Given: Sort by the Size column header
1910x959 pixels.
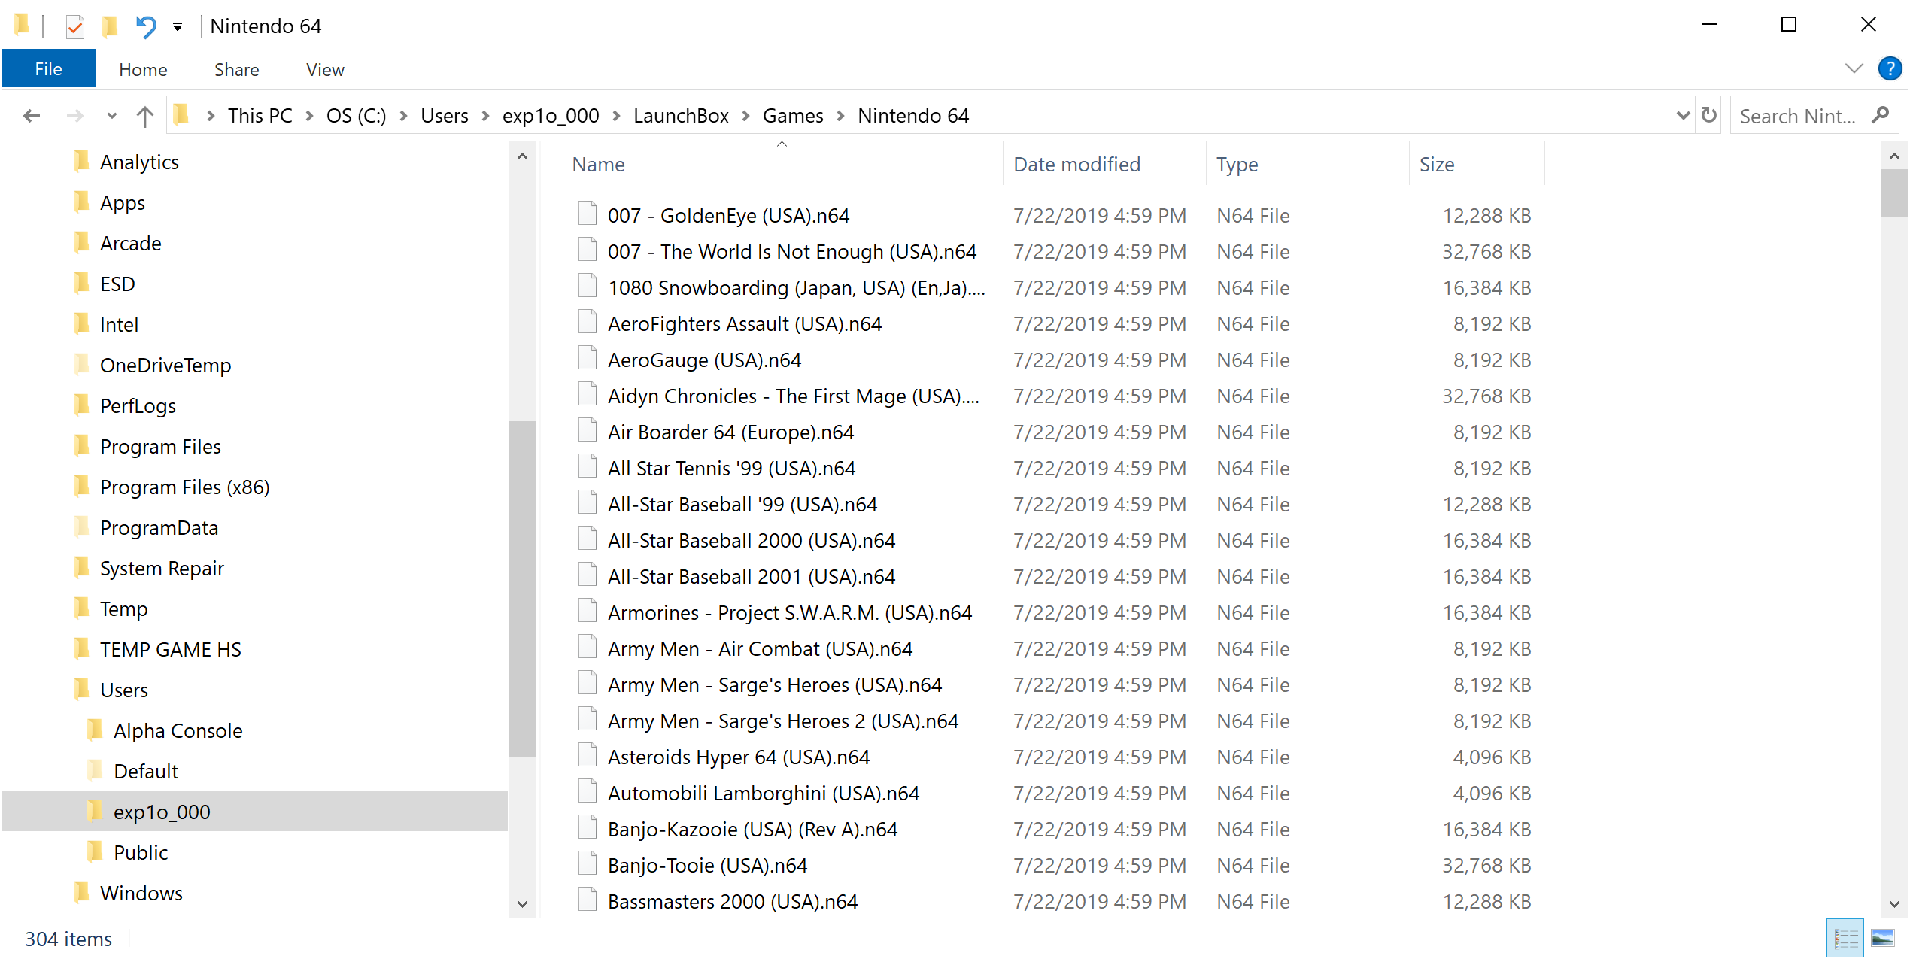Looking at the screenshot, I should coord(1476,165).
